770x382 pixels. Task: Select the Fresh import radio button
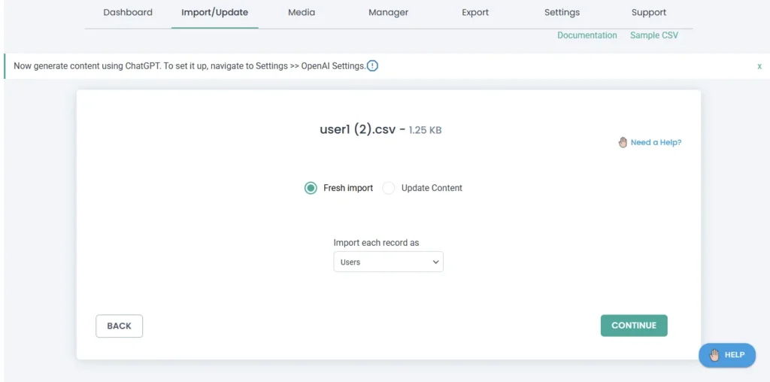311,188
